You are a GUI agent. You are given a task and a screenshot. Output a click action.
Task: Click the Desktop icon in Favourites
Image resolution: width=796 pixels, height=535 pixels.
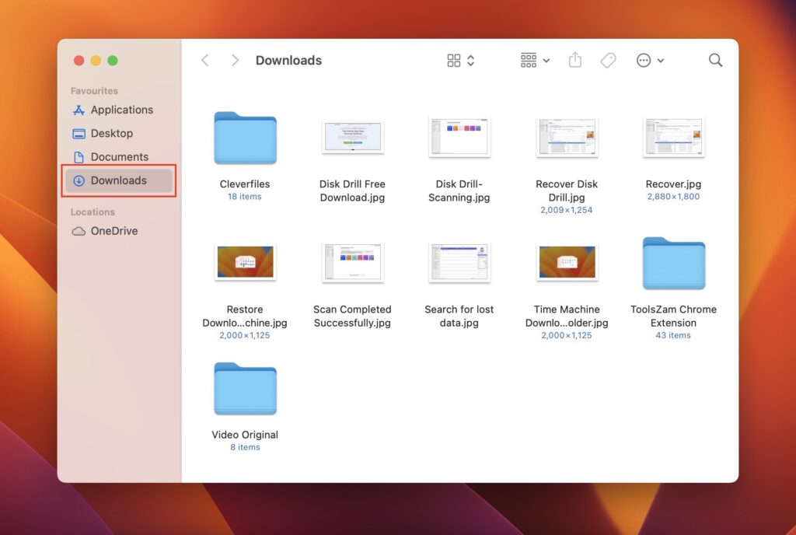pos(80,133)
